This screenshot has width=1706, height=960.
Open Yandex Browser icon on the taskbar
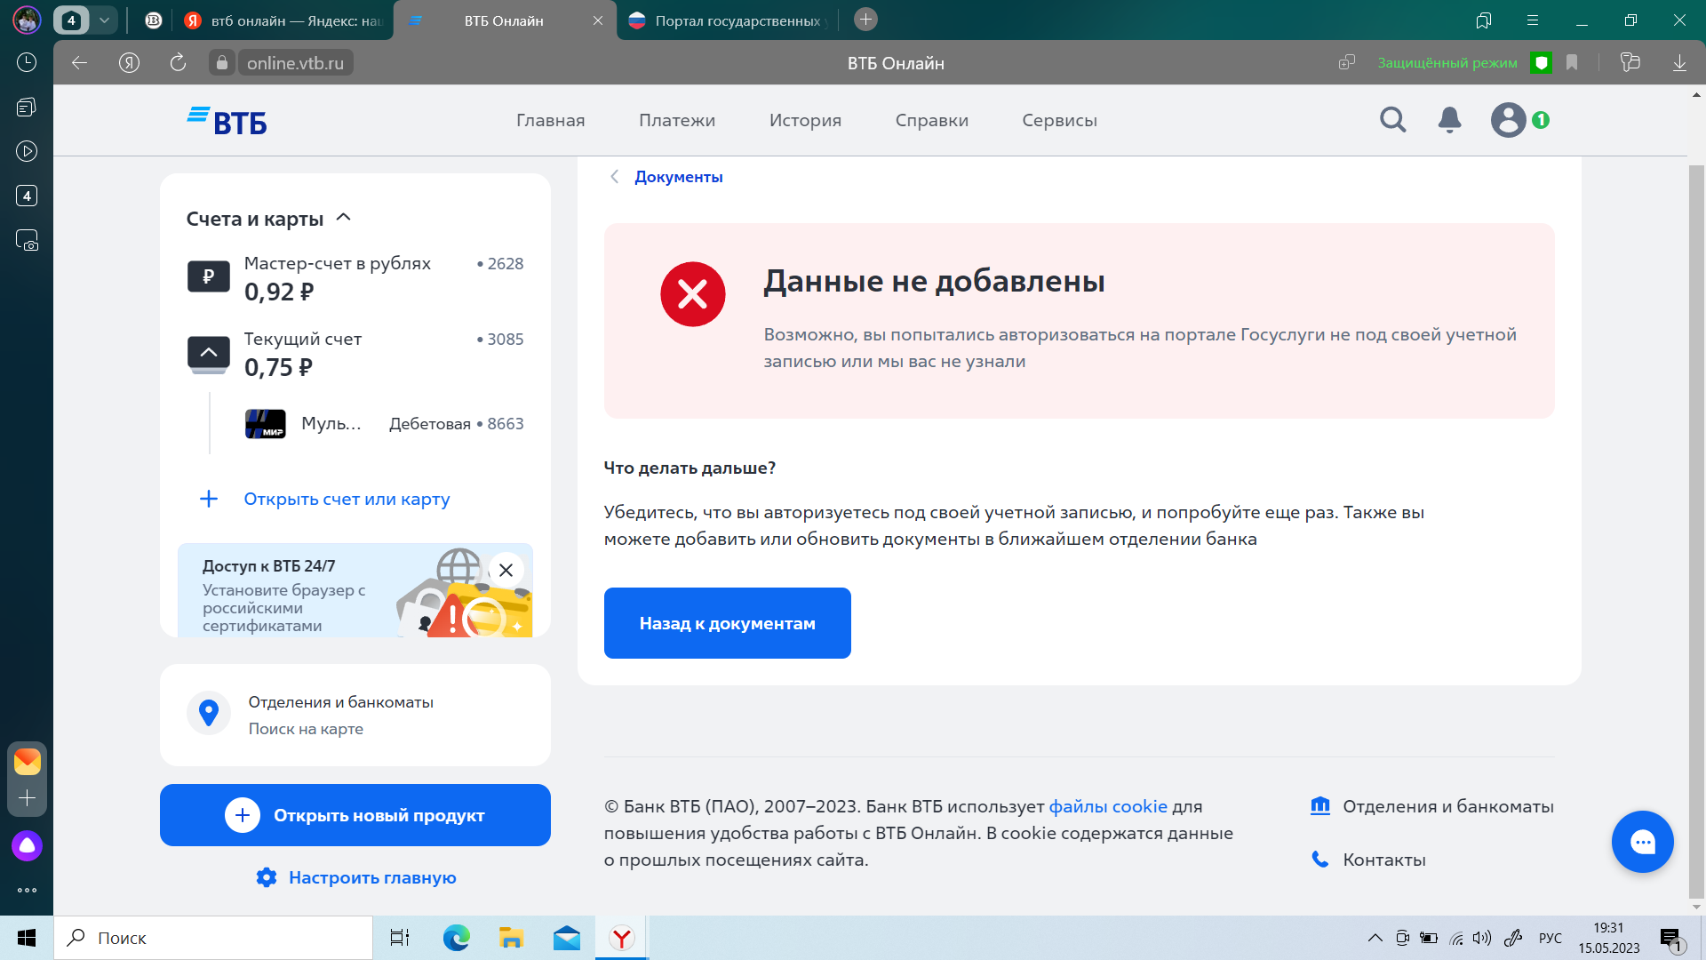click(622, 938)
